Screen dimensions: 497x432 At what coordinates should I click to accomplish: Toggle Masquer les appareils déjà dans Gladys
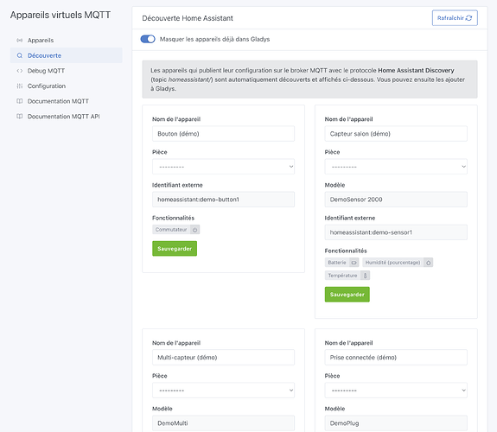tap(148, 39)
